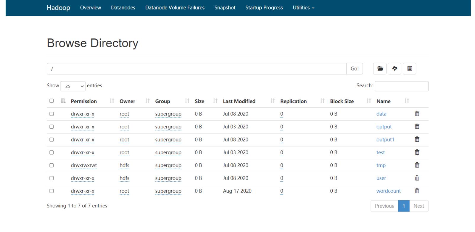The image size is (475, 232).
Task: Sort by the Replication column arrows
Action: 322,101
